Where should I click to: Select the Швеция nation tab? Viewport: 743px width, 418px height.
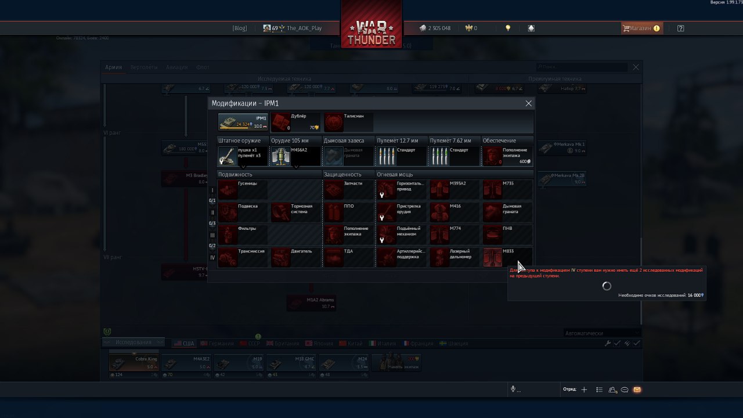tap(454, 344)
